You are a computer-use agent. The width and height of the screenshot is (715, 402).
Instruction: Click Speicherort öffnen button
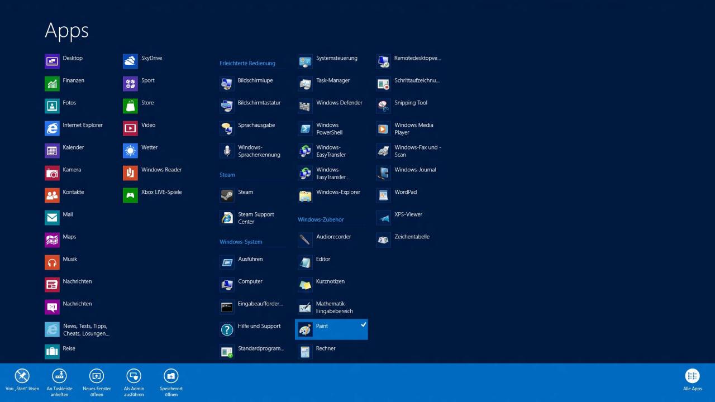click(171, 382)
